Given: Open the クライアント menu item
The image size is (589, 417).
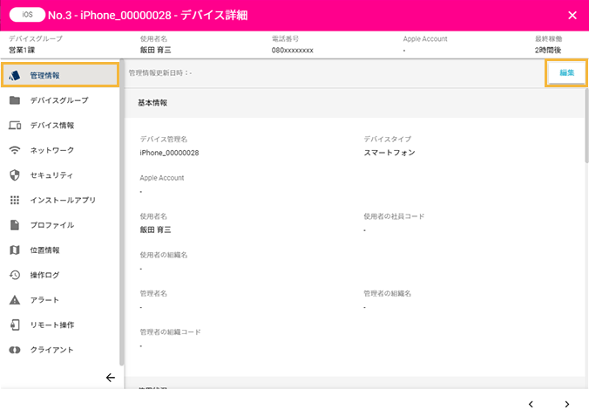Looking at the screenshot, I should (60, 350).
